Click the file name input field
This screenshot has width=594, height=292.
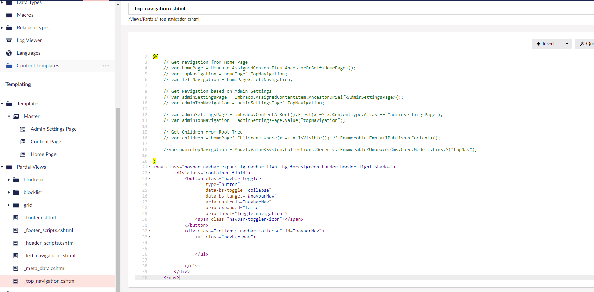click(361, 9)
